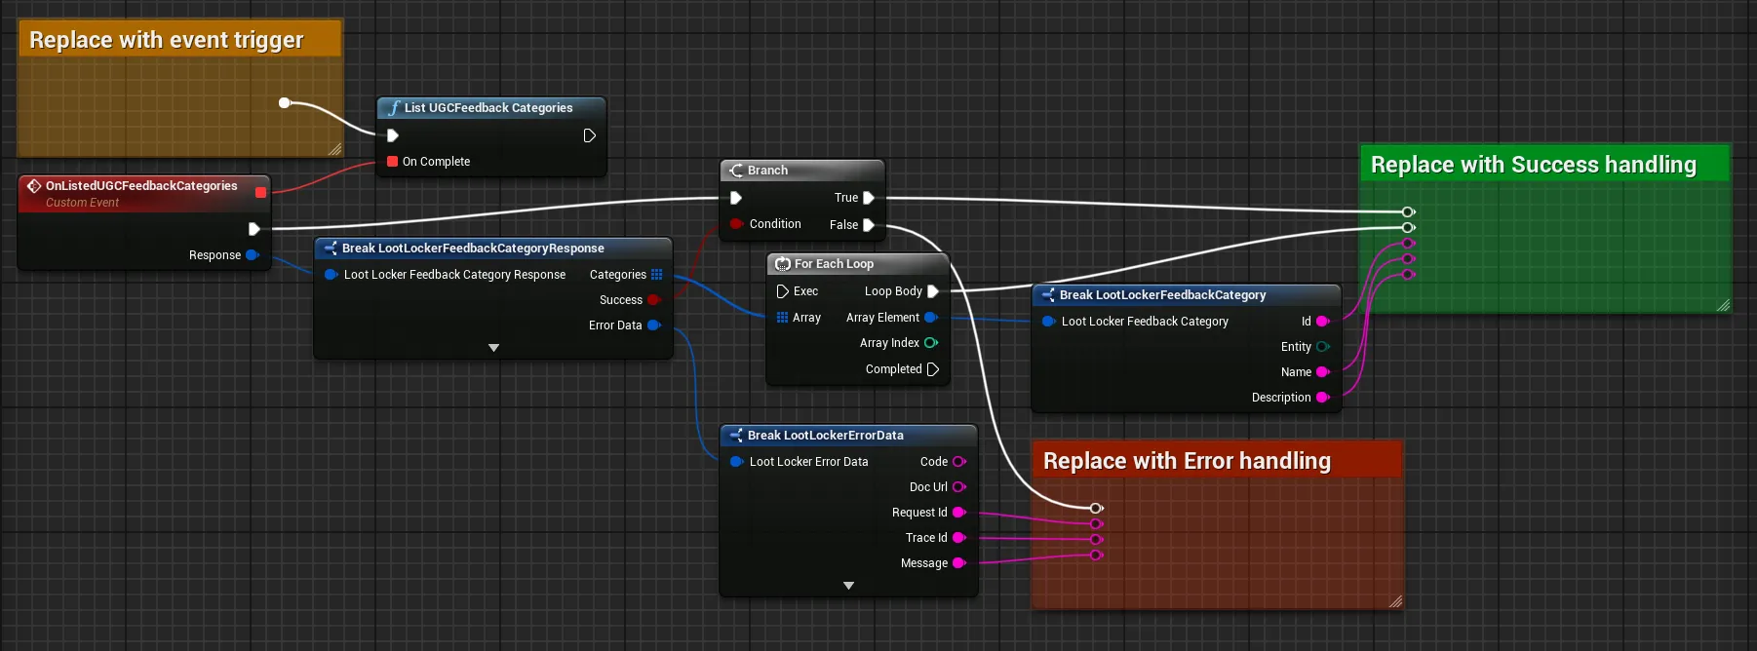Expand Break LootLockerErrorData node advanced pins
The image size is (1757, 651).
coord(848,586)
